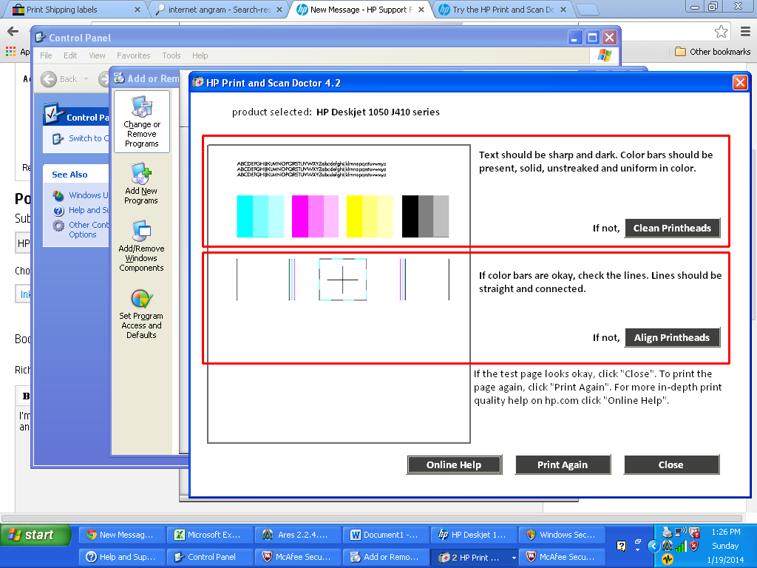
Task: Open Windows Security taskbar item
Action: coord(562,535)
